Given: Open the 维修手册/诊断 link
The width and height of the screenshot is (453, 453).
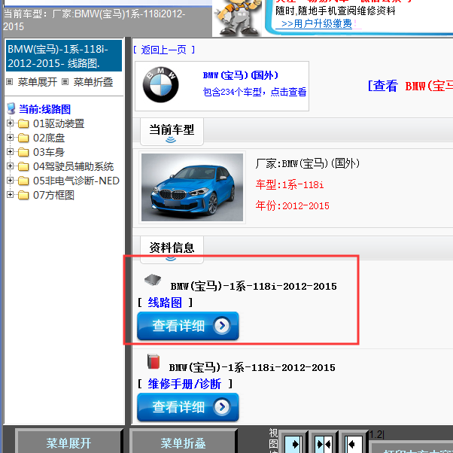Looking at the screenshot, I should (x=184, y=384).
